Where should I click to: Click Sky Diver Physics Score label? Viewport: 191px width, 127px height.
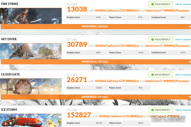click(x=115, y=52)
